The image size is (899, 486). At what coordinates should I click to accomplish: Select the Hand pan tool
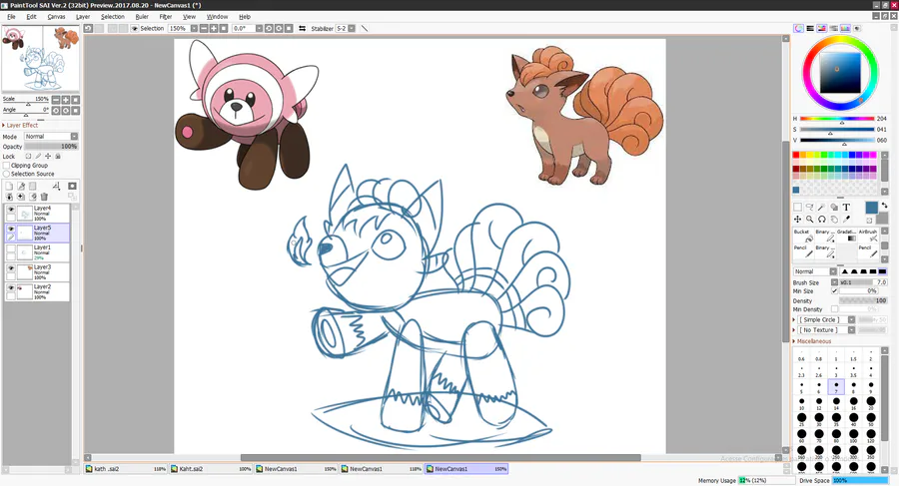click(834, 219)
